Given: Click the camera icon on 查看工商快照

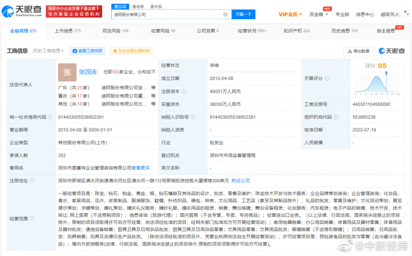Looking at the screenshot, I should [74, 51].
